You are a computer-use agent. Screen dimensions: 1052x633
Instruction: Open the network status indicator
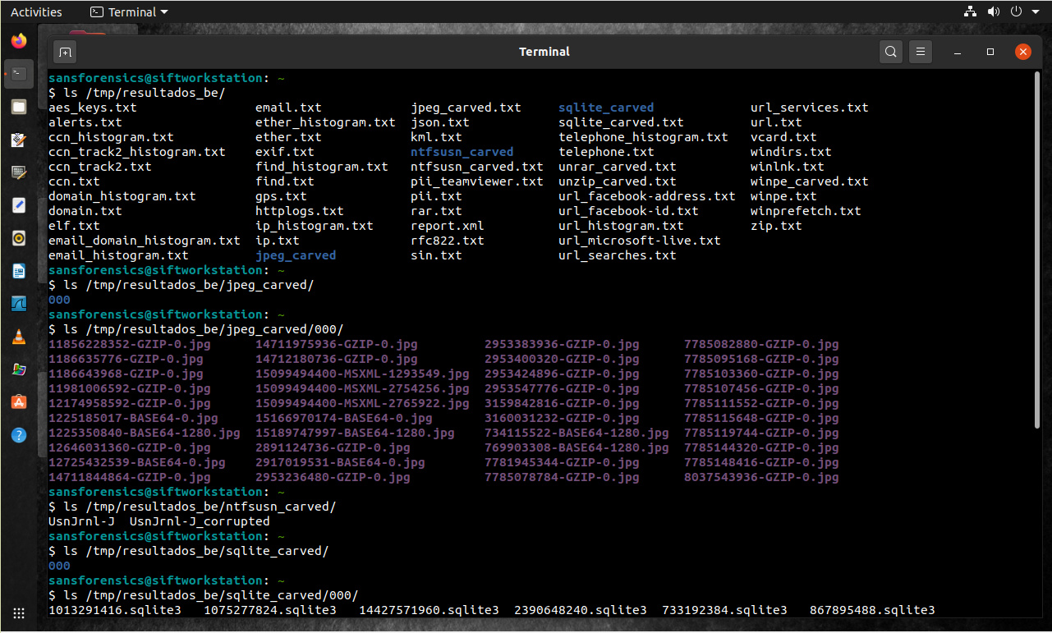point(970,12)
